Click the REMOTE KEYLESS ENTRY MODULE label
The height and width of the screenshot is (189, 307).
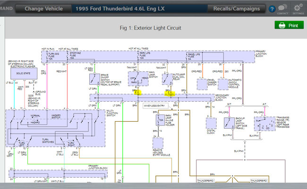[162, 153]
